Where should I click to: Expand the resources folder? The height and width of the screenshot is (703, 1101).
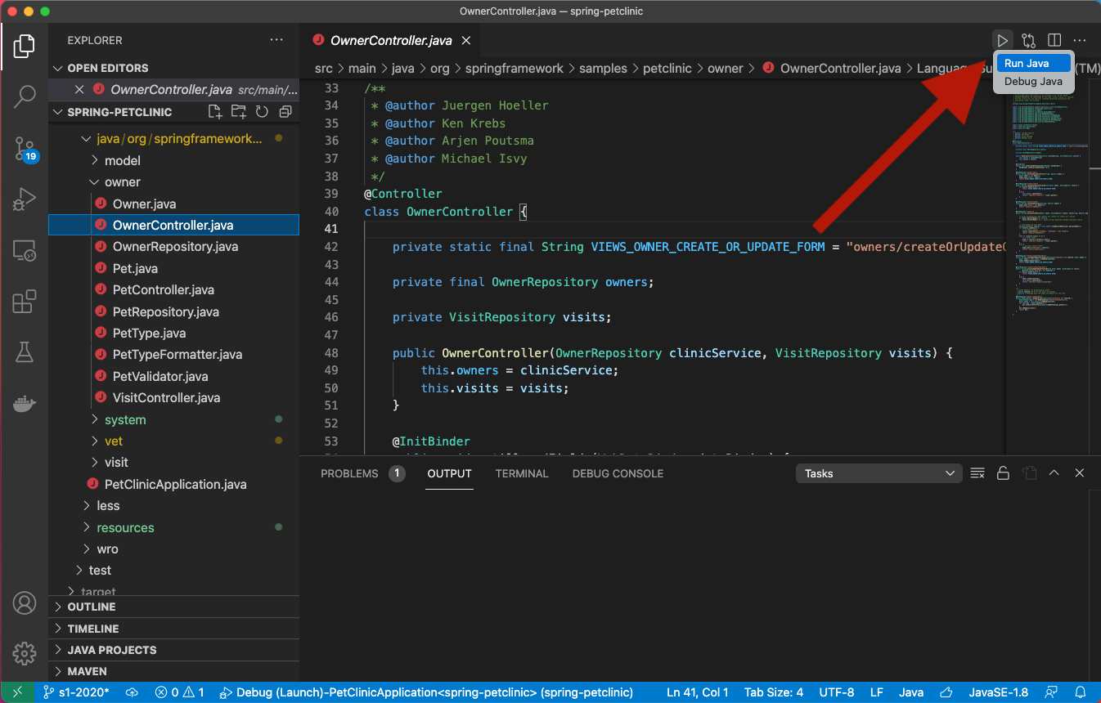pos(125,527)
